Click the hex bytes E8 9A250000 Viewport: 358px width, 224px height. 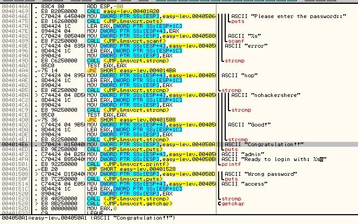tap(59, 110)
